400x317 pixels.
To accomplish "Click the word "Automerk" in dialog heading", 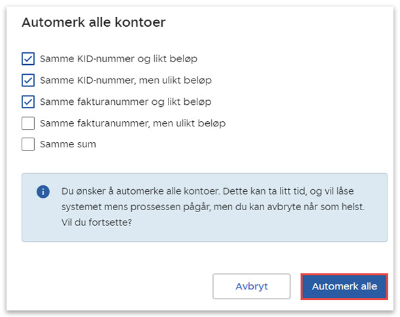I will [50, 23].
